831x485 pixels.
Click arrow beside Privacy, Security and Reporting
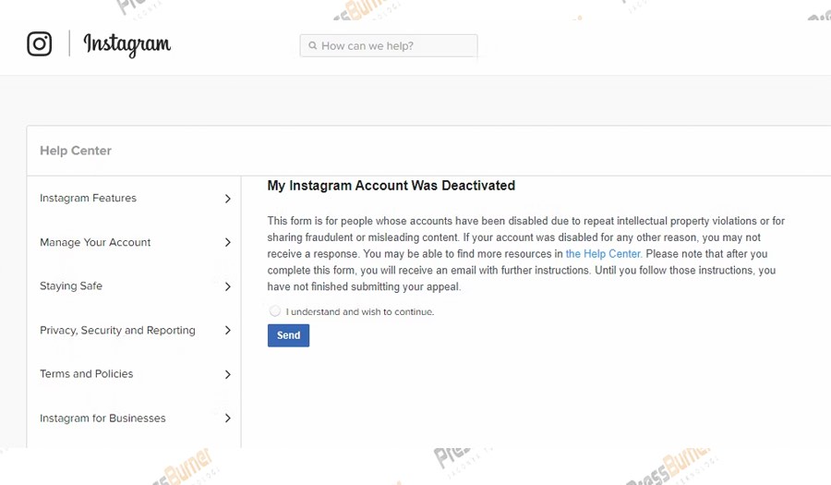pyautogui.click(x=228, y=331)
